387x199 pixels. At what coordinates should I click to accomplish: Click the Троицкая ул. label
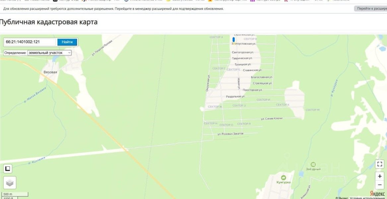(x=243, y=64)
